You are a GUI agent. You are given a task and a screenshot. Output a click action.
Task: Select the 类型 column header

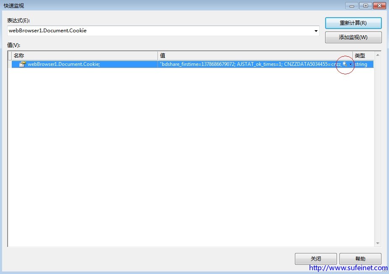(363, 56)
